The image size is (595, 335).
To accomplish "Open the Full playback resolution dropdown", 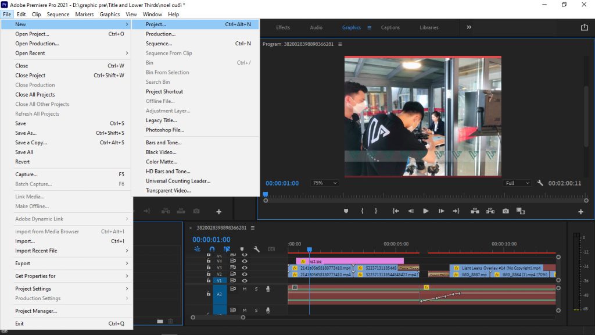I will (x=517, y=183).
